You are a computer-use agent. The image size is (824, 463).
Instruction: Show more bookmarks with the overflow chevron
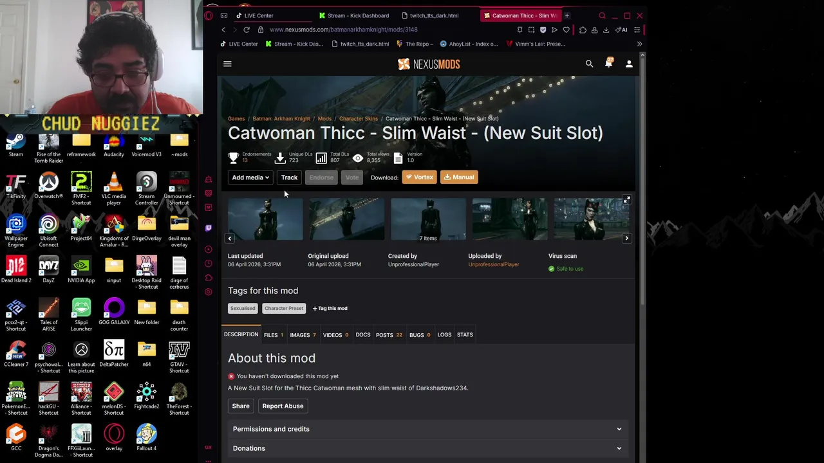coord(639,44)
